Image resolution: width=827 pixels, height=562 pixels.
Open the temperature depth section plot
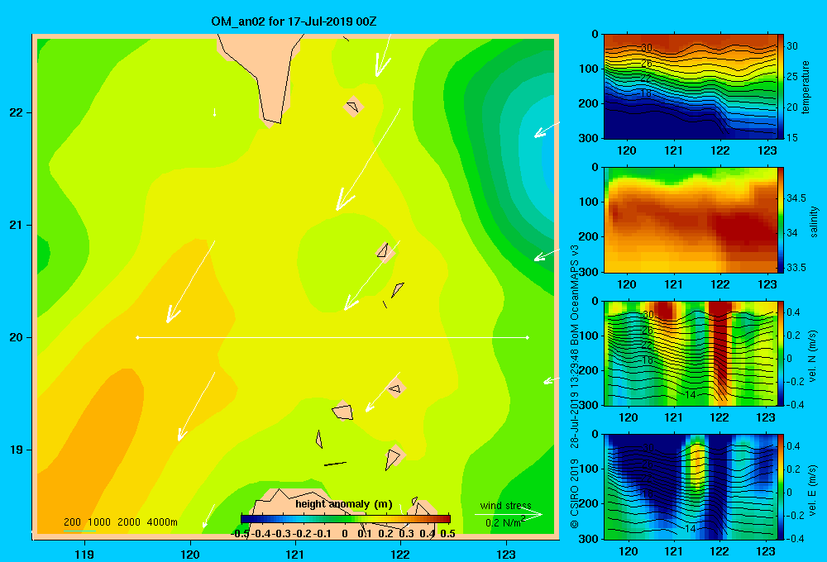pos(690,87)
